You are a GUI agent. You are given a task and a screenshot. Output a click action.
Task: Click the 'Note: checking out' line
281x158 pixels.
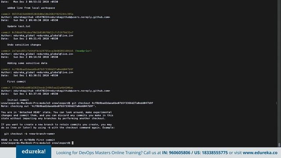[x=49, y=106]
